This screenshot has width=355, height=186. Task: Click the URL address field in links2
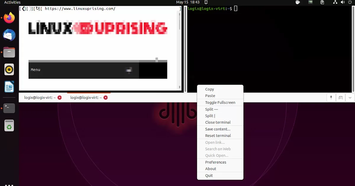(x=89, y=9)
